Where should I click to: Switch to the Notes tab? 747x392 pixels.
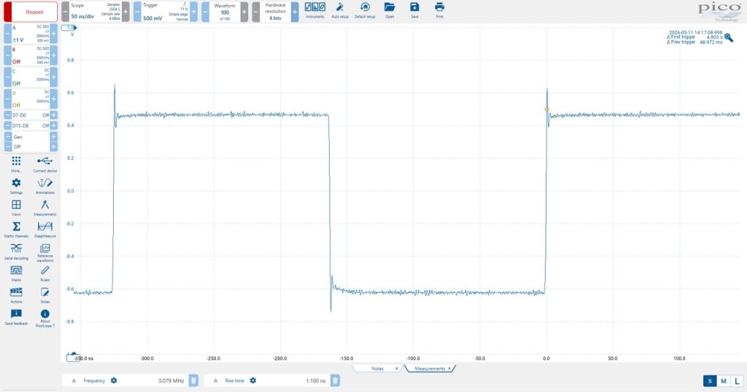(x=377, y=369)
